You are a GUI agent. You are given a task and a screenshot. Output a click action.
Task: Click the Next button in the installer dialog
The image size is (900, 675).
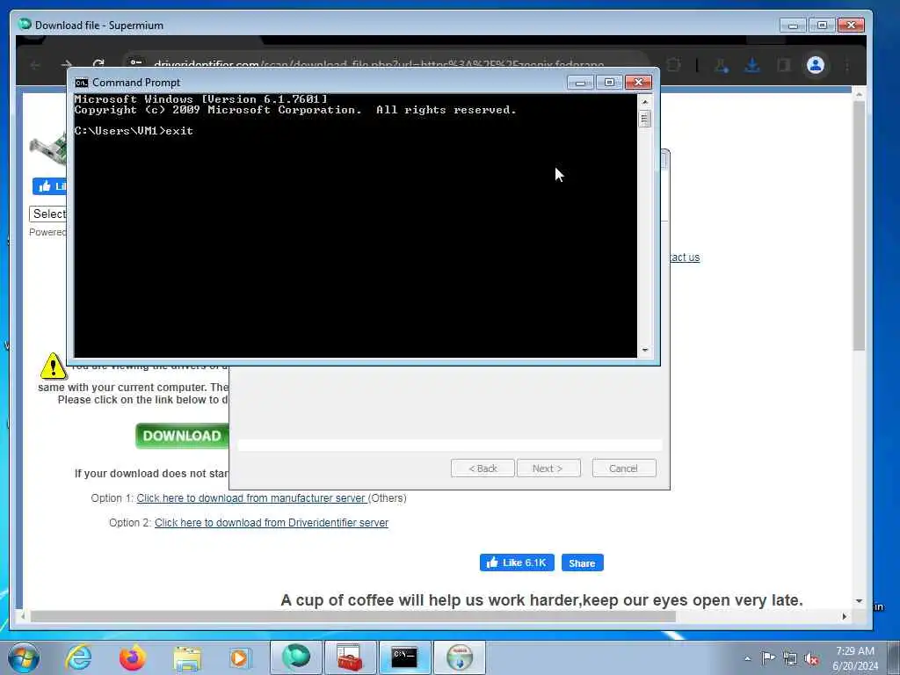click(548, 468)
